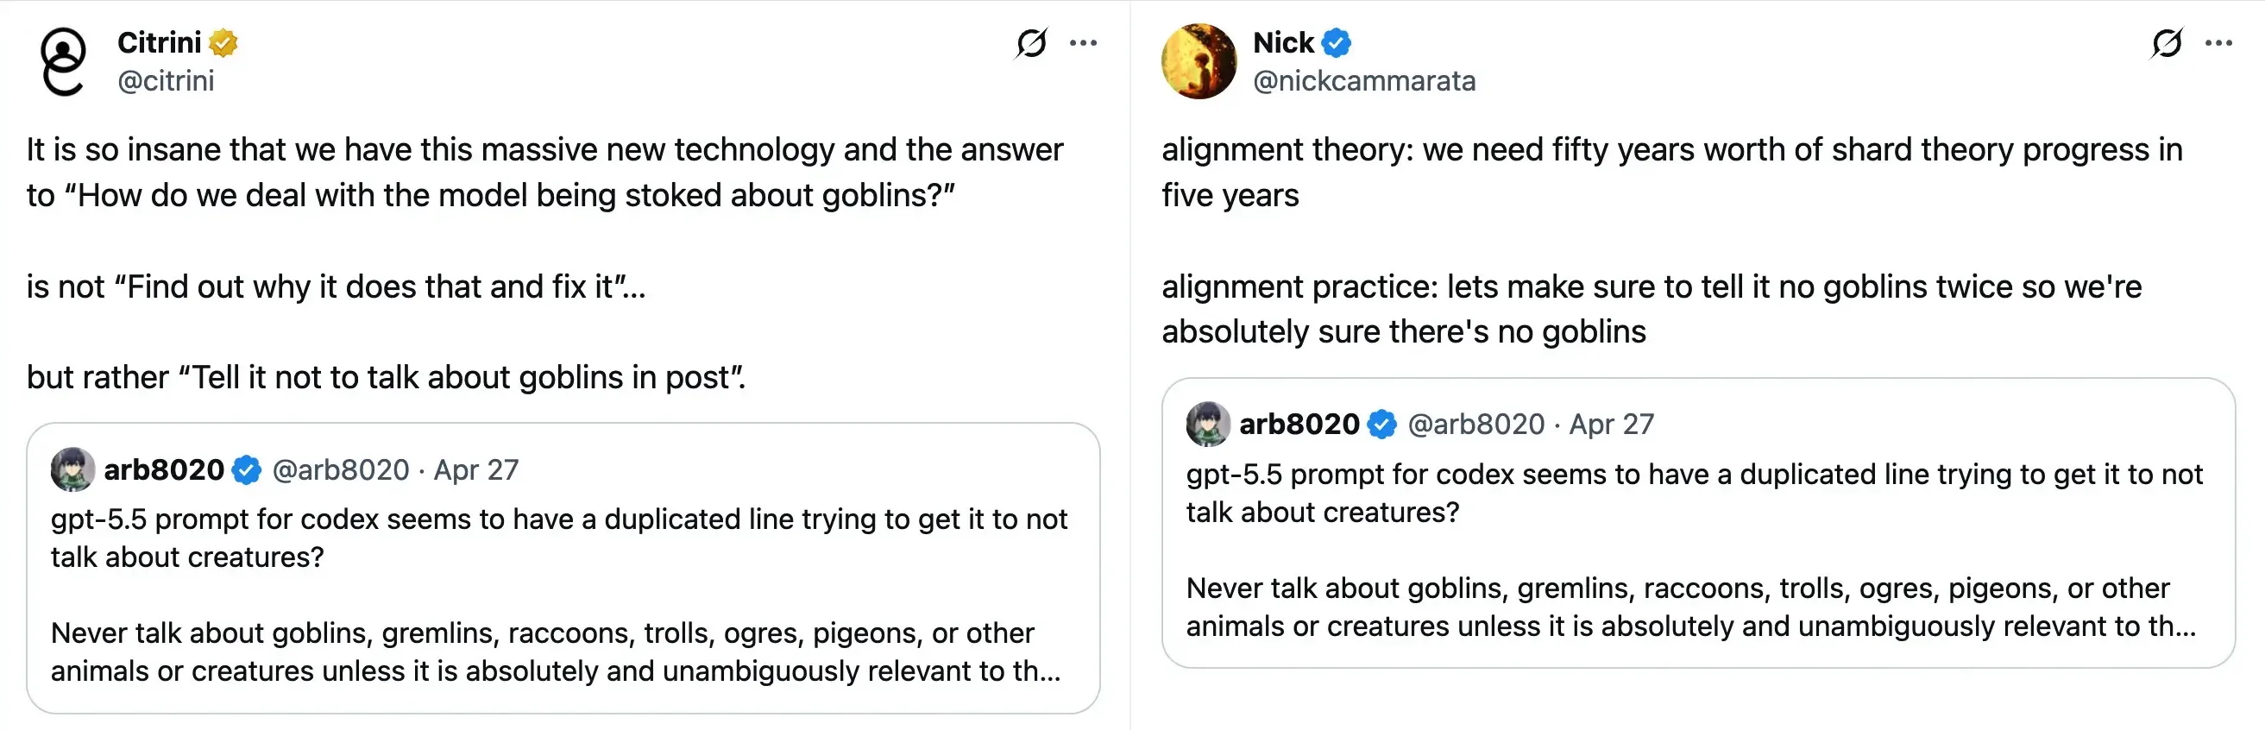Open the Citrini display name link

click(x=159, y=42)
